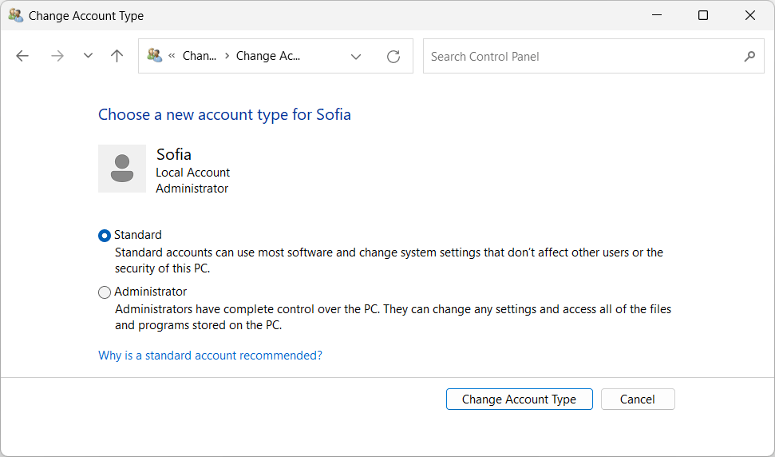Screen dimensions: 775x457
Task: Open the recent locations dropdown chevron
Action: 88,56
